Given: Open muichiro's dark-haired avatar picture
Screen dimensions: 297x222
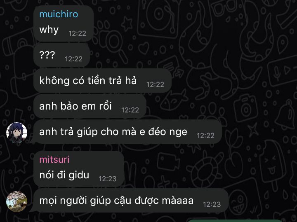Looking at the screenshot, I should point(16,133).
